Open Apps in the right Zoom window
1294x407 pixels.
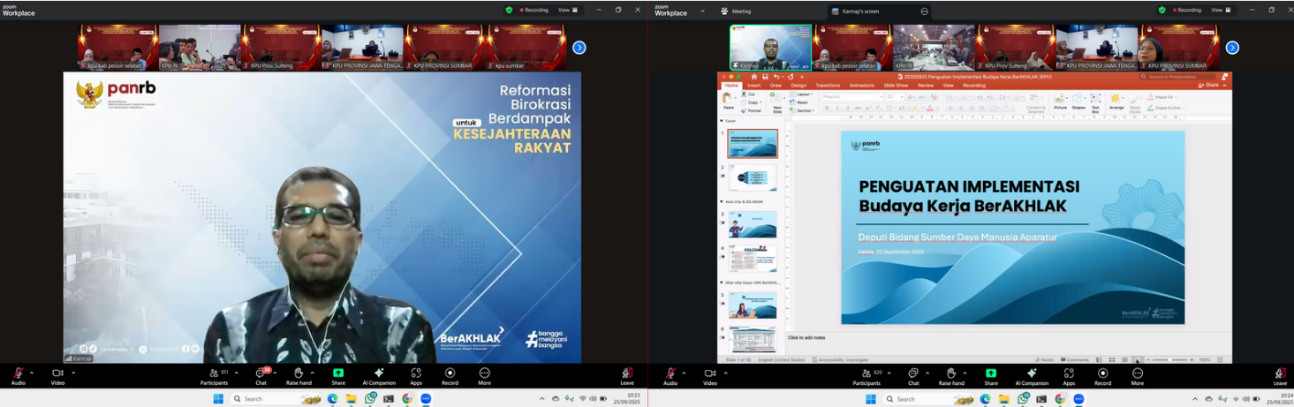(1069, 373)
